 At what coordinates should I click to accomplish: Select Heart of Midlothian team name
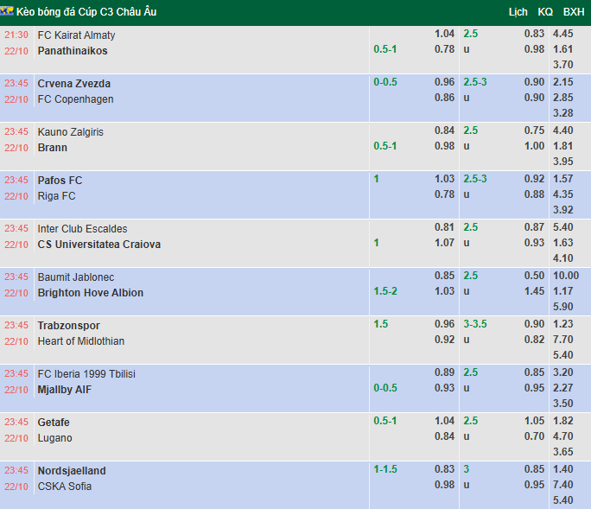[x=81, y=341]
